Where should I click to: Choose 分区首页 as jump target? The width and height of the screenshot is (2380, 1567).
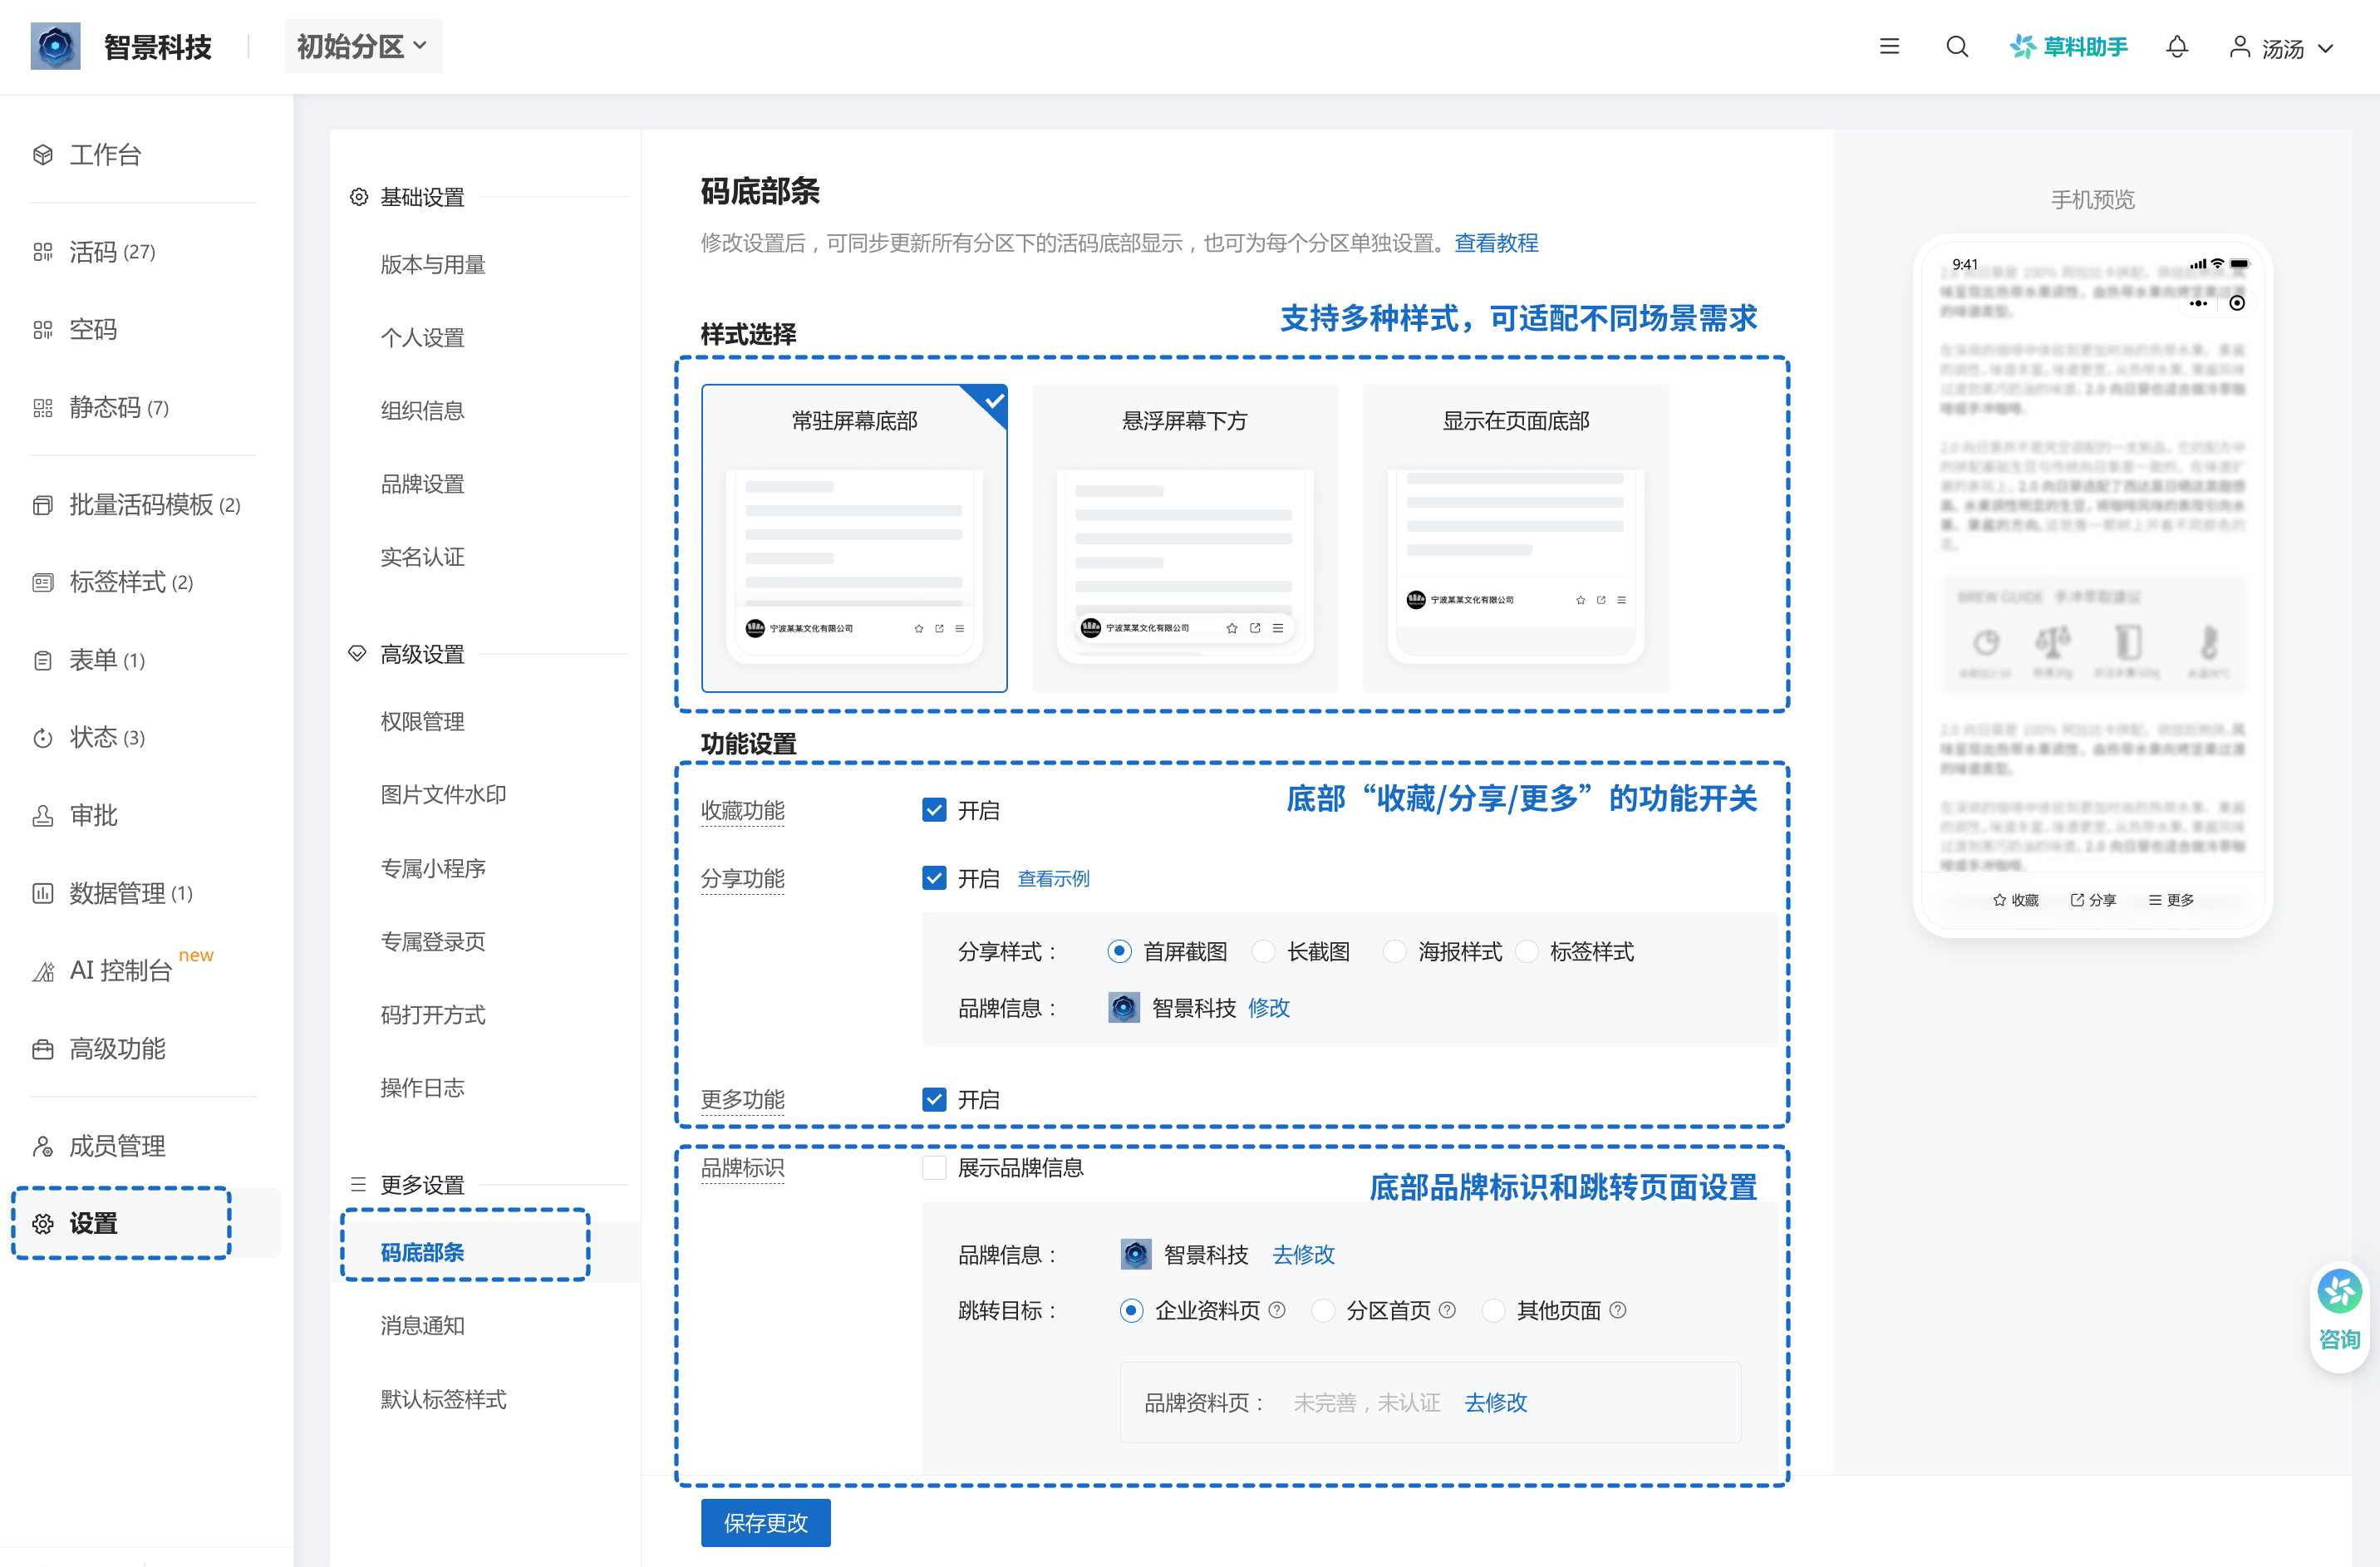(1324, 1310)
